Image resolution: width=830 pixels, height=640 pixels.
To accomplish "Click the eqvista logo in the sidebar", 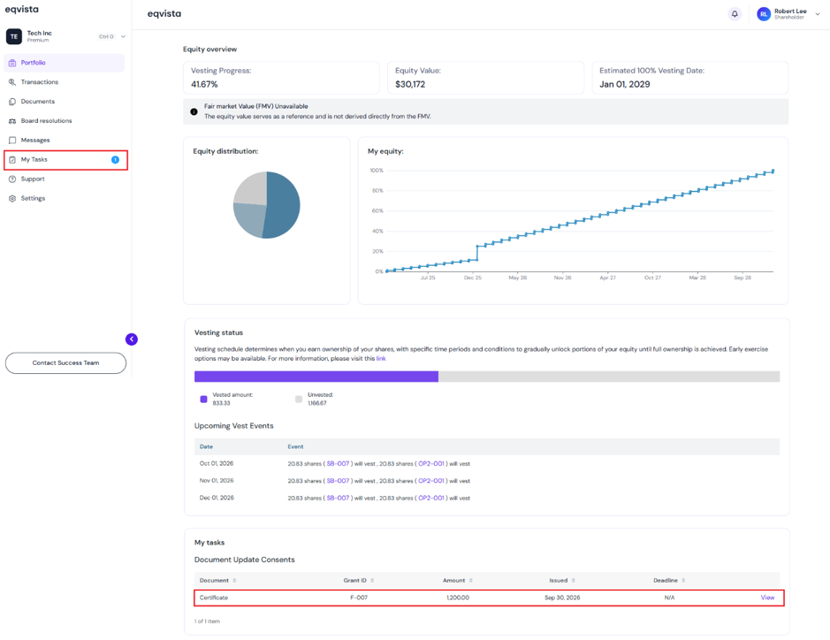I will click(22, 10).
